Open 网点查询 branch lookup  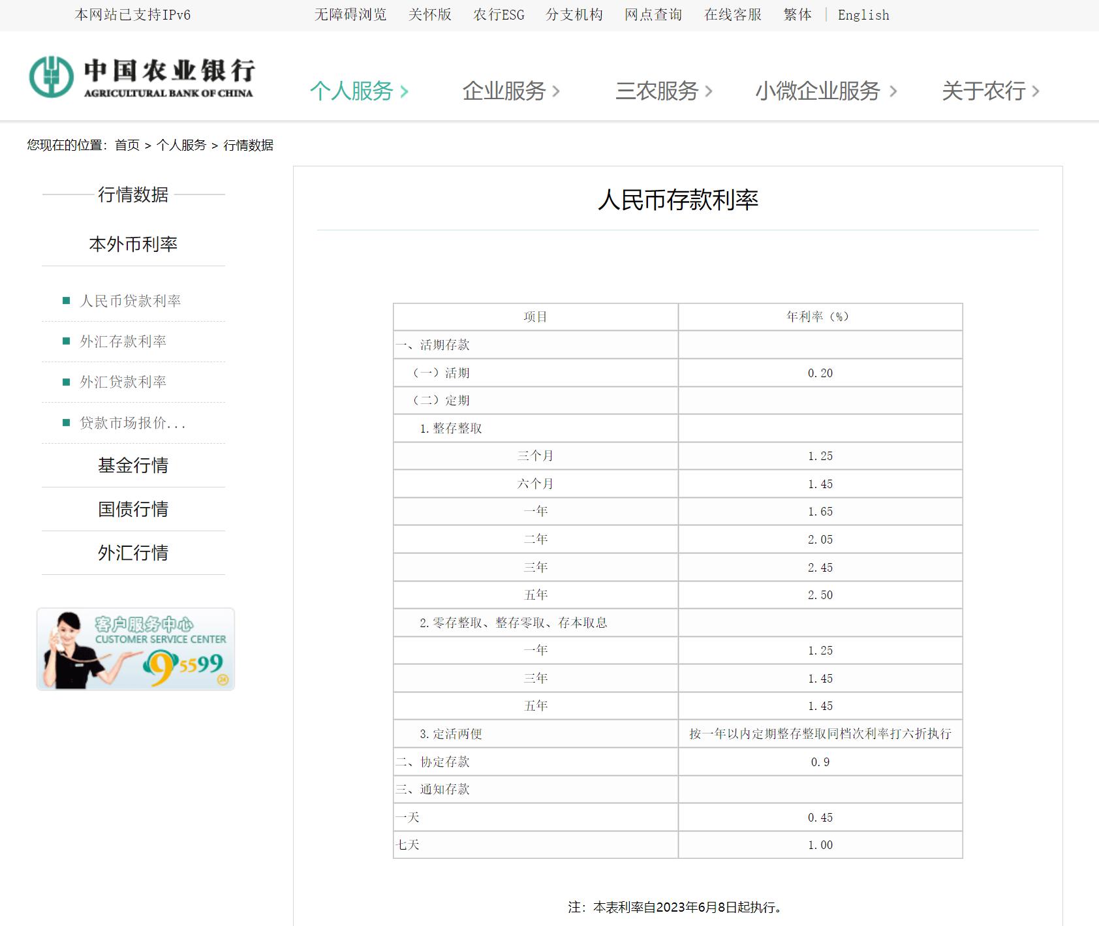(653, 14)
